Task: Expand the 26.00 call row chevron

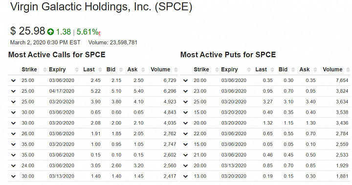Action: click(x=14, y=134)
